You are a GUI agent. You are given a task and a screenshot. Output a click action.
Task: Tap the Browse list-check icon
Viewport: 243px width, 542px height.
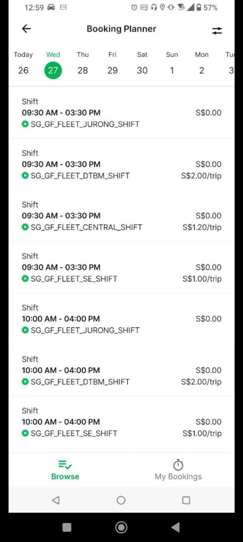point(65,464)
